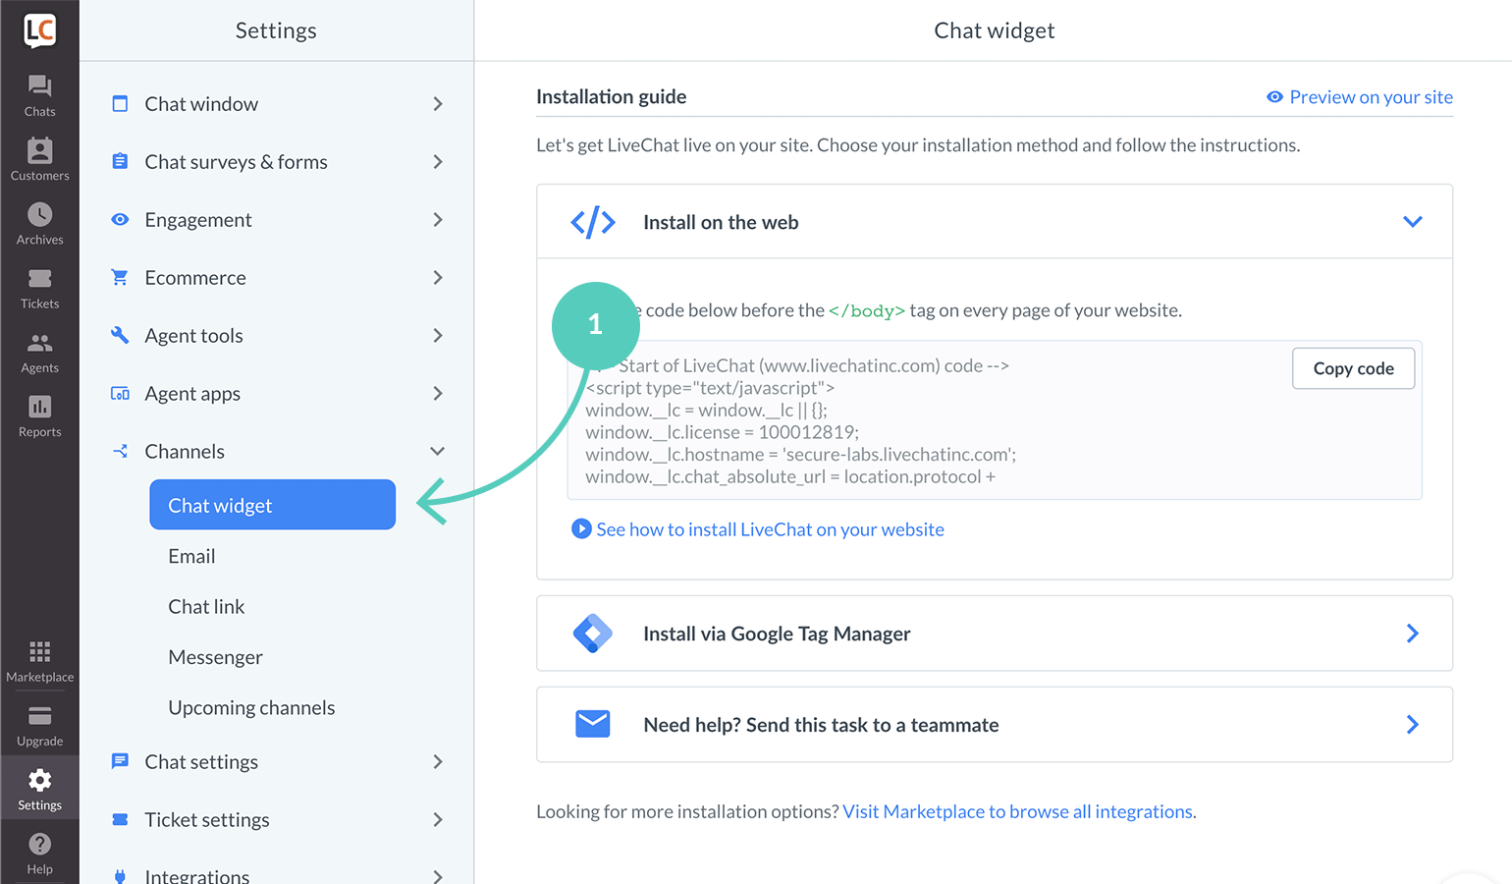The height and width of the screenshot is (884, 1512).
Task: Click the Agent tools wrench icon
Action: coord(120,335)
